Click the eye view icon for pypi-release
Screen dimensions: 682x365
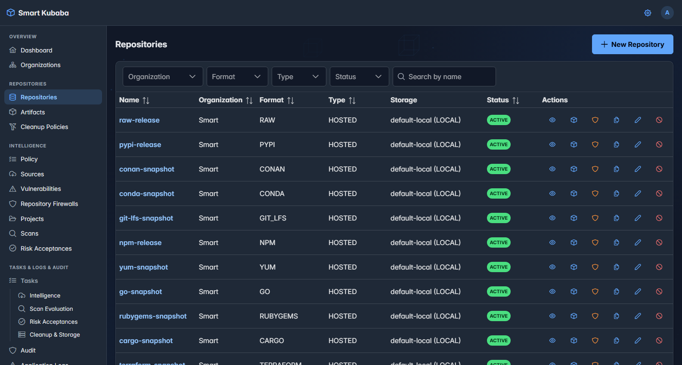click(552, 144)
